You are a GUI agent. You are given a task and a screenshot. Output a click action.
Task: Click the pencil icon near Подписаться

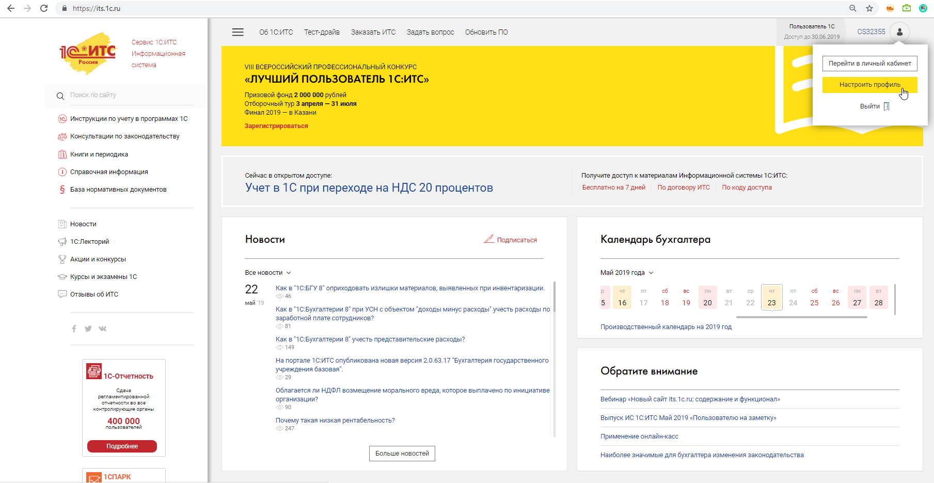tap(488, 239)
